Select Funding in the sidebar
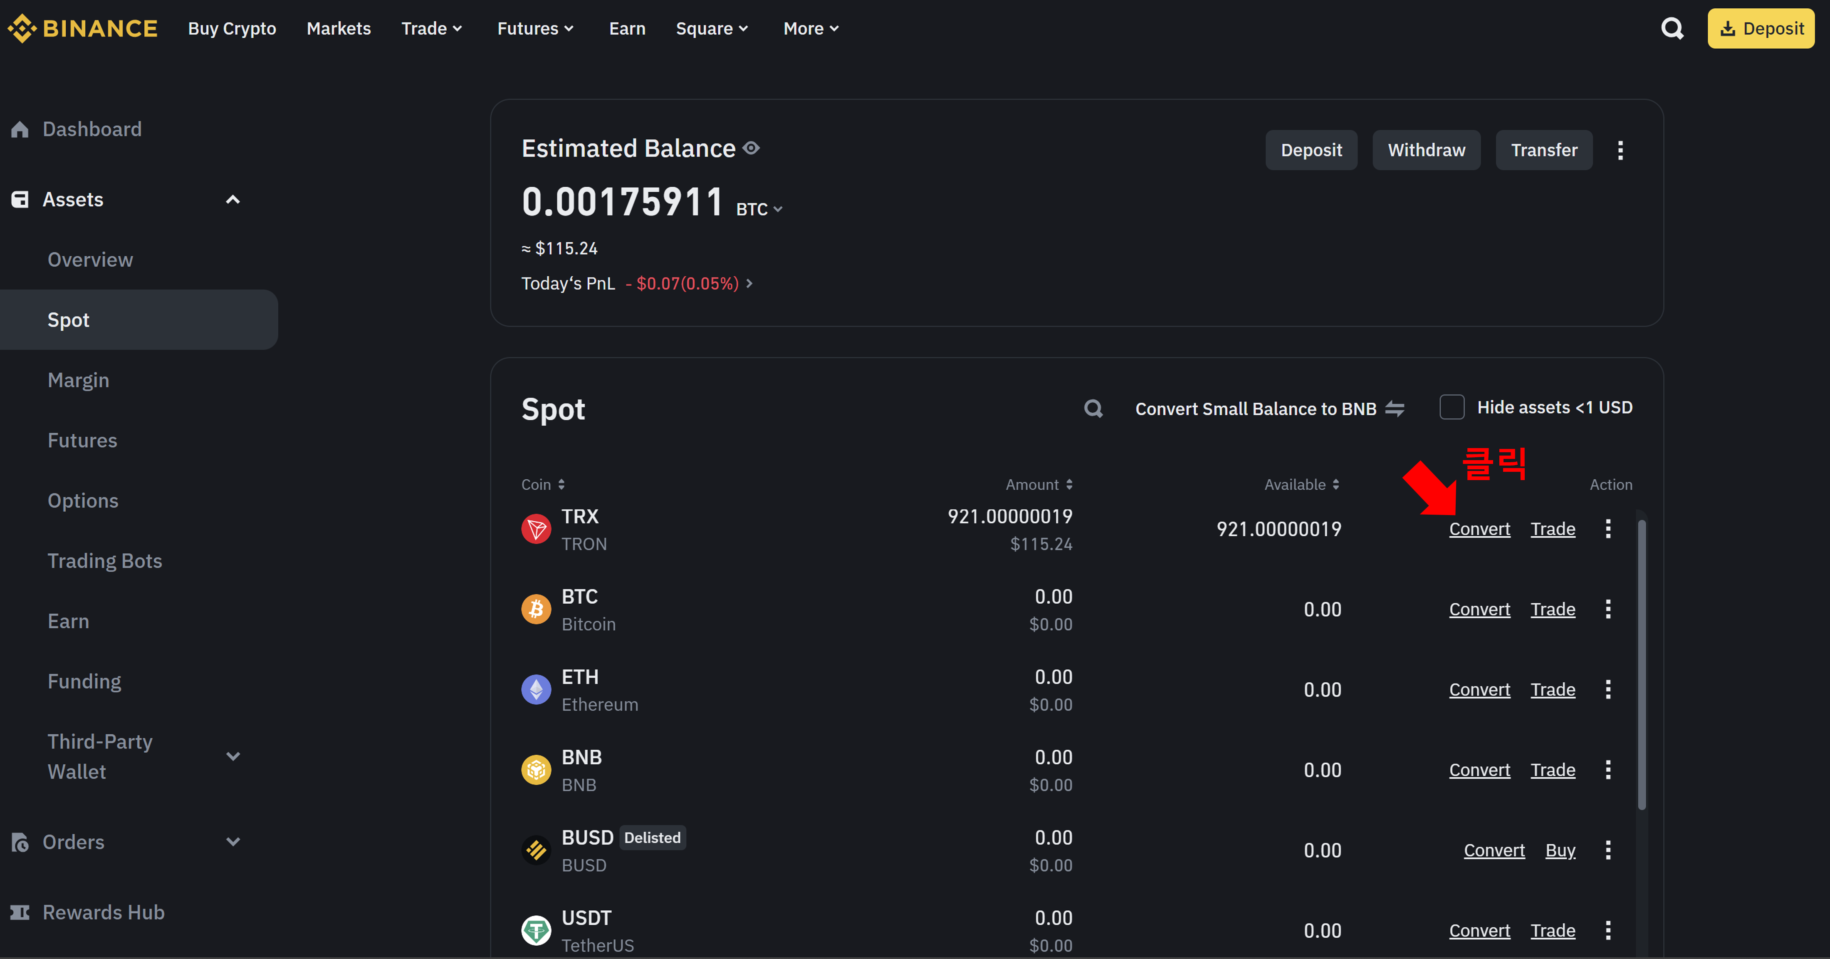Screen dimensions: 1830x959 point(84,681)
